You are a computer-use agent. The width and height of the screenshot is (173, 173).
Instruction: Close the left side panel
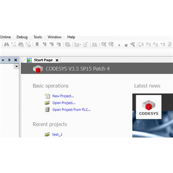pyautogui.click(x=16, y=60)
